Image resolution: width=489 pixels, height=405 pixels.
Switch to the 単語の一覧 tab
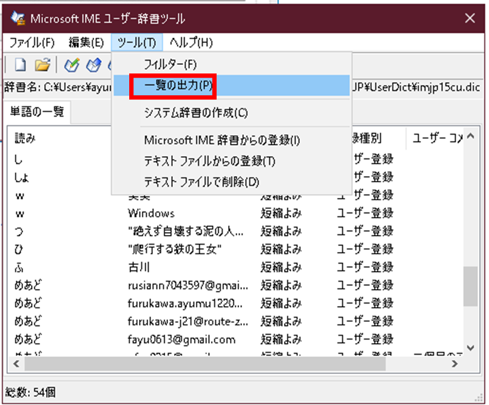(38, 112)
